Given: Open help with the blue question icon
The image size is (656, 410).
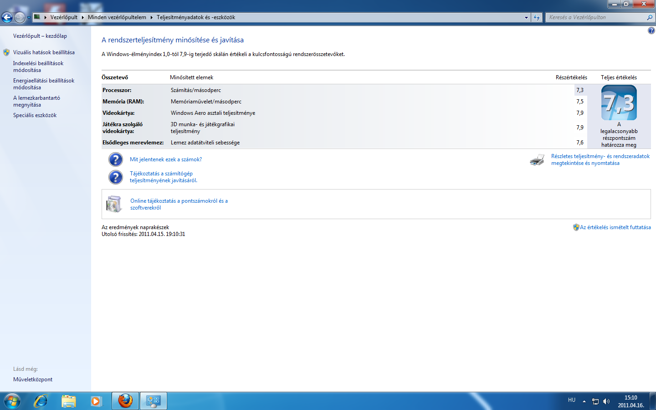Looking at the screenshot, I should tap(651, 31).
